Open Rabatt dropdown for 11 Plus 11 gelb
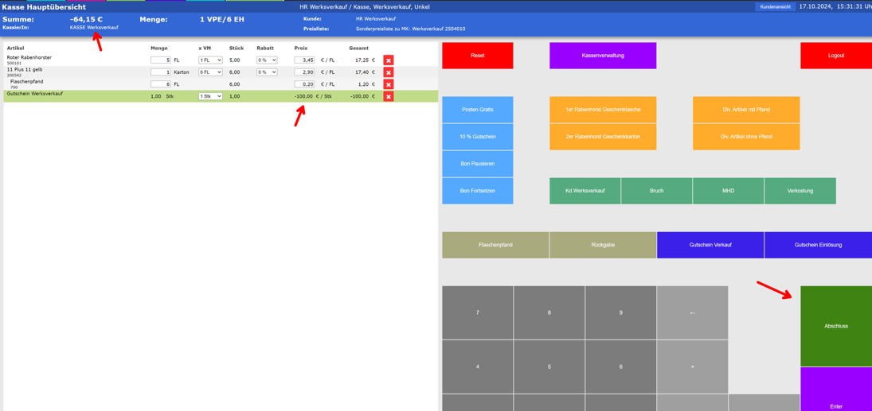Screen dimensions: 872x411 [267, 72]
